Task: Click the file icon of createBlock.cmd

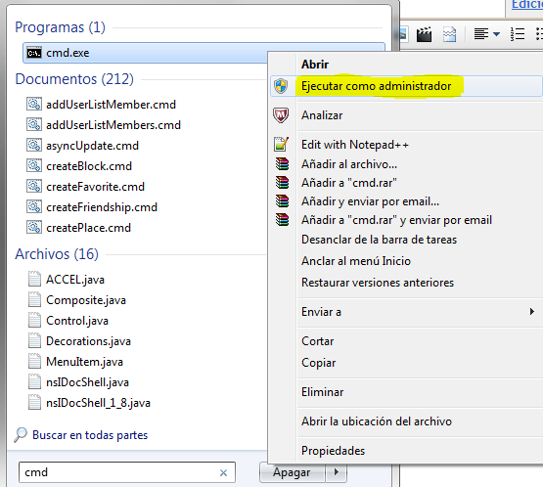Action: [34, 165]
